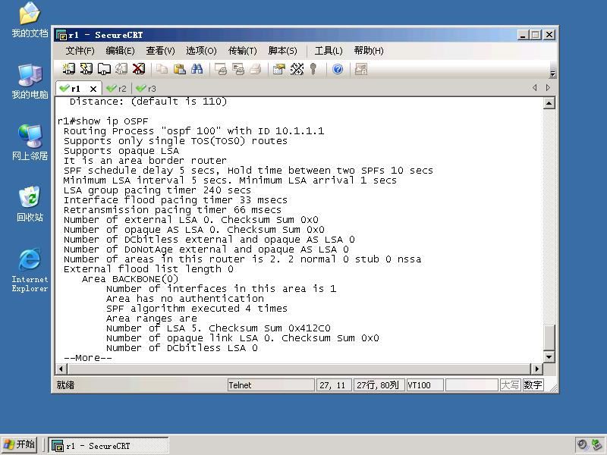Click the Telnet status bar field
The image size is (607, 455).
pyautogui.click(x=271, y=385)
